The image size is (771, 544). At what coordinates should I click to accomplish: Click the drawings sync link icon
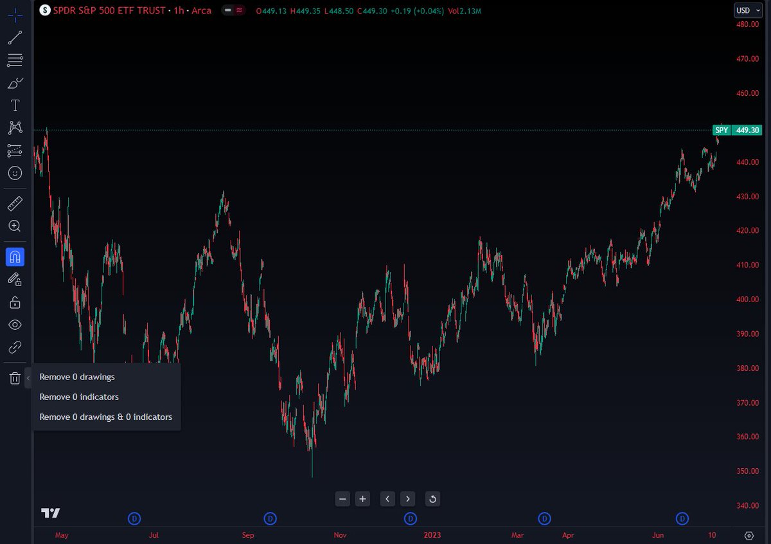(x=15, y=347)
